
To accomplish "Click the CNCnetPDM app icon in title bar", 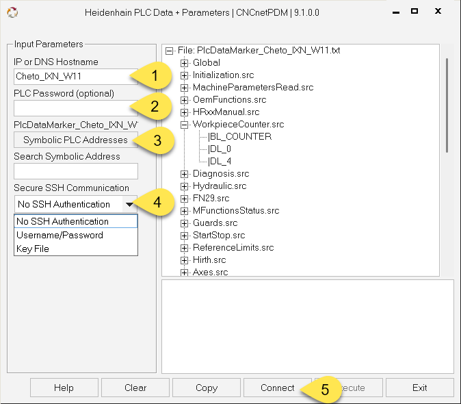I will pyautogui.click(x=12, y=12).
